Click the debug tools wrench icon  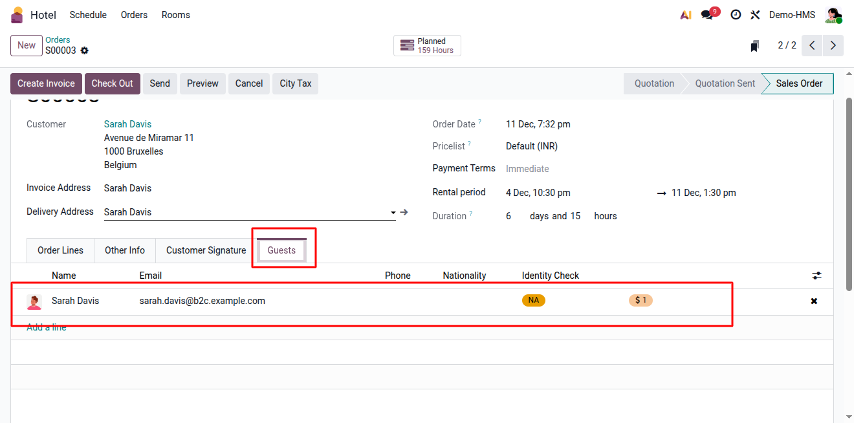(x=755, y=15)
